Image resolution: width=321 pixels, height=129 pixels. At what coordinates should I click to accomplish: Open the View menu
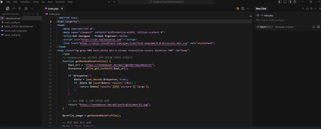(36, 2)
